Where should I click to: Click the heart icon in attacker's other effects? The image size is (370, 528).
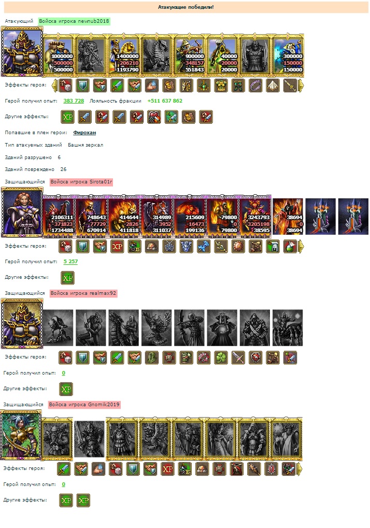point(154,117)
